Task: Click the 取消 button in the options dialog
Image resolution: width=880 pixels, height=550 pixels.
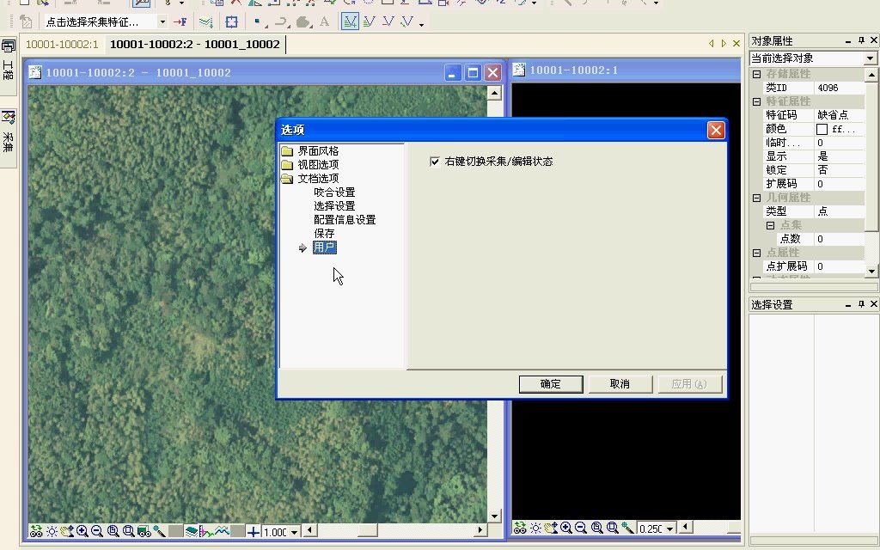Action: click(620, 383)
